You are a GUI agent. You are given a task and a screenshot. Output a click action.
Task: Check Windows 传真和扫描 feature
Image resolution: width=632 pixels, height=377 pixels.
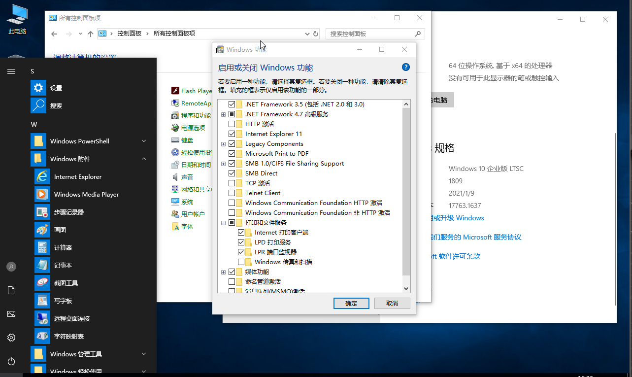(241, 262)
